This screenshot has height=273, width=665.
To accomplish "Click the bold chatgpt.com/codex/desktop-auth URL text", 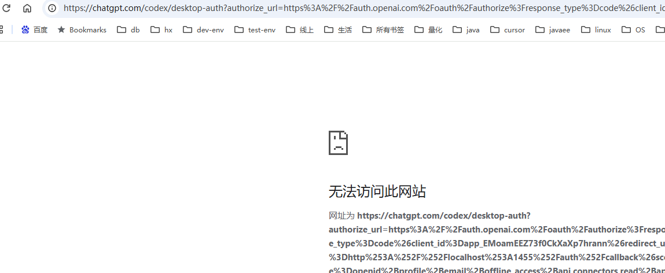I will tap(443, 216).
